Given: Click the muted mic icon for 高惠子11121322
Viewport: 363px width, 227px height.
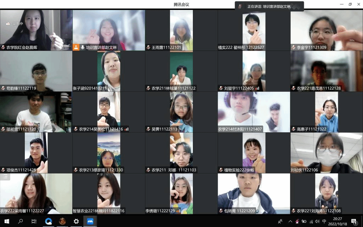Looking at the screenshot, I should [x=294, y=129].
